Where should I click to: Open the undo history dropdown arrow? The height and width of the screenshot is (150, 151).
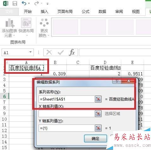point(29,3)
